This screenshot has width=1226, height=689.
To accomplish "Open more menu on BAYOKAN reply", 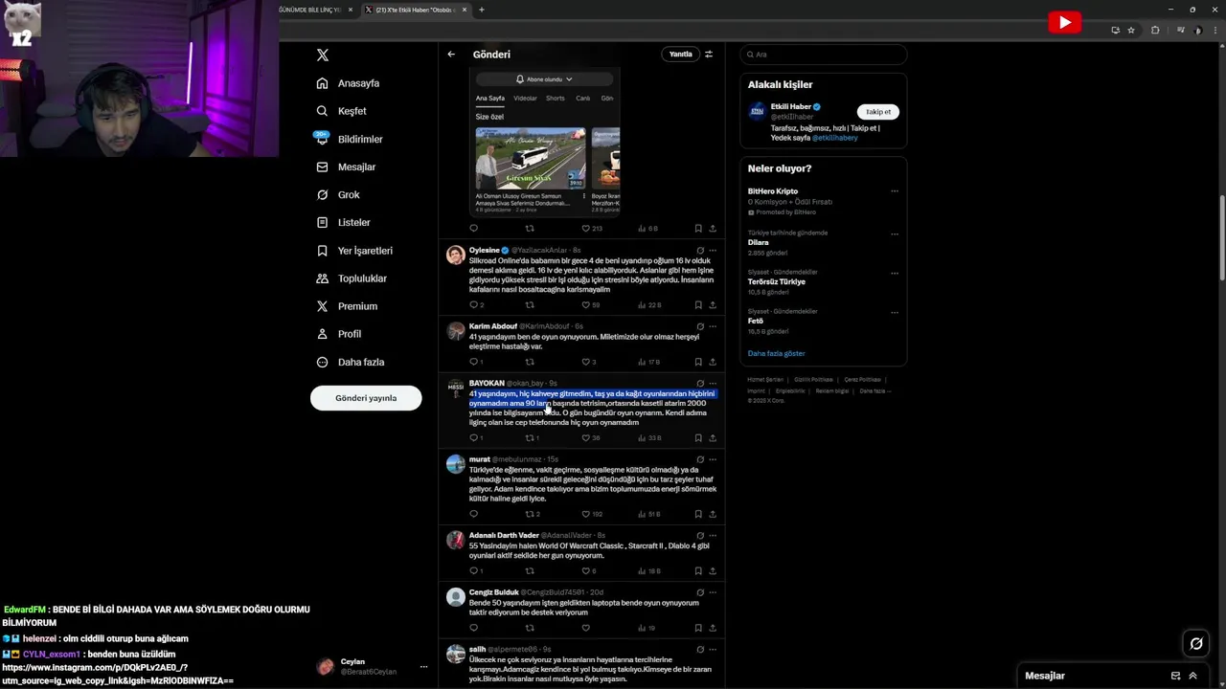I will pyautogui.click(x=713, y=384).
